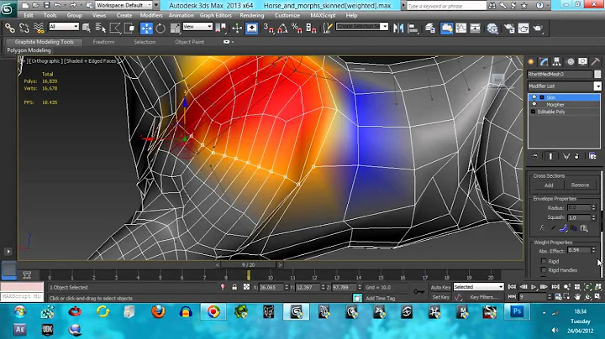Click the time slider 9 / 20 thumb
The image size is (605, 339).
pos(249,265)
